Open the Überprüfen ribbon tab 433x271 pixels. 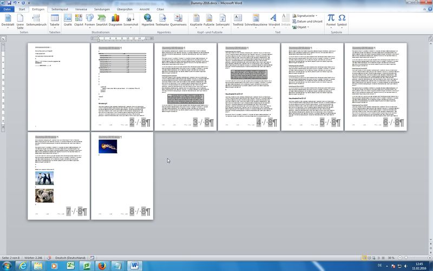[125, 9]
